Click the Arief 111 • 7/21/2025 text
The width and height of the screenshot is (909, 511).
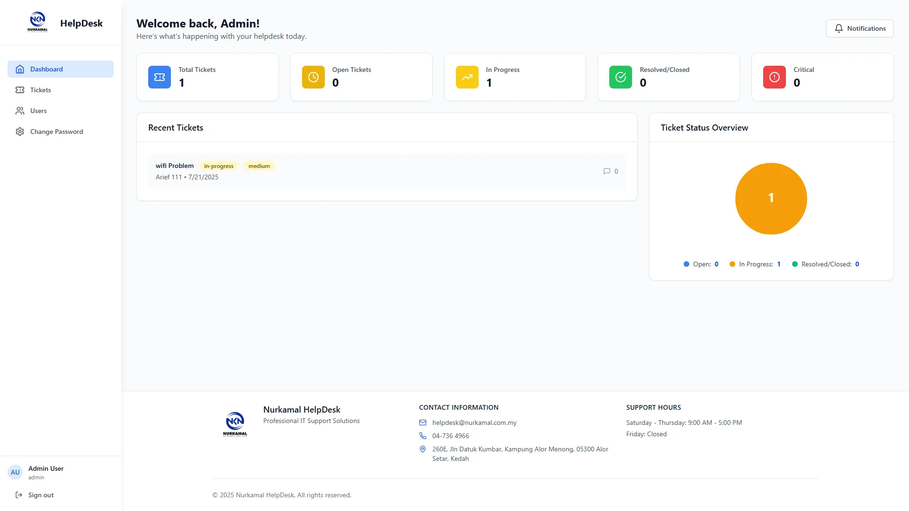coord(187,177)
